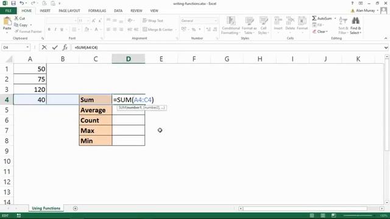Switch to Page Break Preview in status bar

(x=333, y=215)
